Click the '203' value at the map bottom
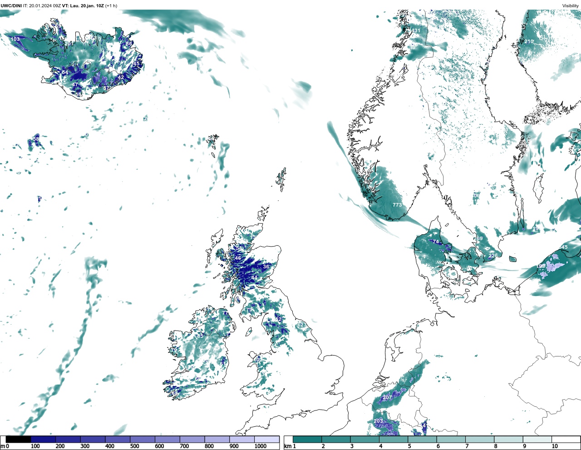This screenshot has height=450, width=581. tap(379, 421)
